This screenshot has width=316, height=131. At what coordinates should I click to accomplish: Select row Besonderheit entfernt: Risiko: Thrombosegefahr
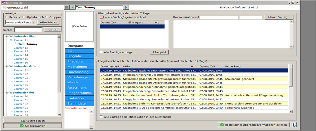click(x=194, y=95)
